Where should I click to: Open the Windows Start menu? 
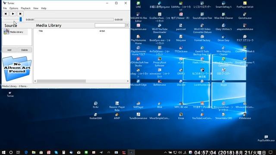3,152
